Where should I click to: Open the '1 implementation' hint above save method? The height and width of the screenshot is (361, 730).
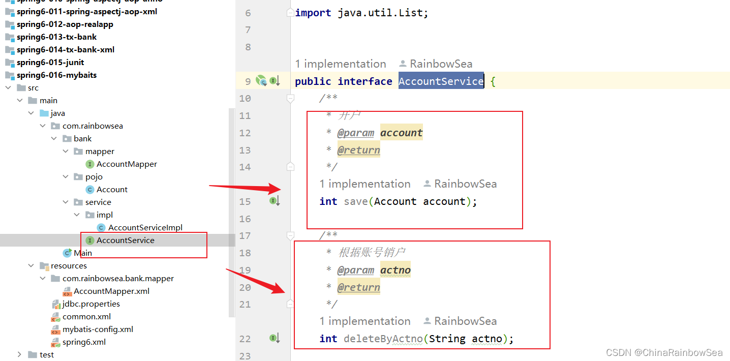[x=365, y=184]
